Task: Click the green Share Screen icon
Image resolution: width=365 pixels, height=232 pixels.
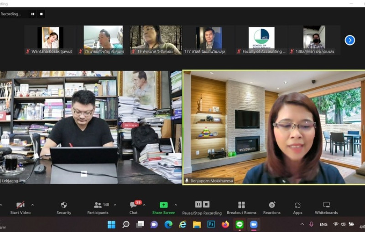Action: tap(163, 205)
